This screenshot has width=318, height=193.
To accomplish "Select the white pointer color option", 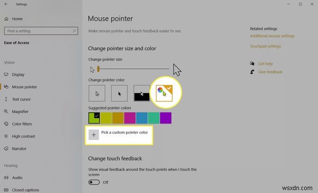I will [97, 94].
